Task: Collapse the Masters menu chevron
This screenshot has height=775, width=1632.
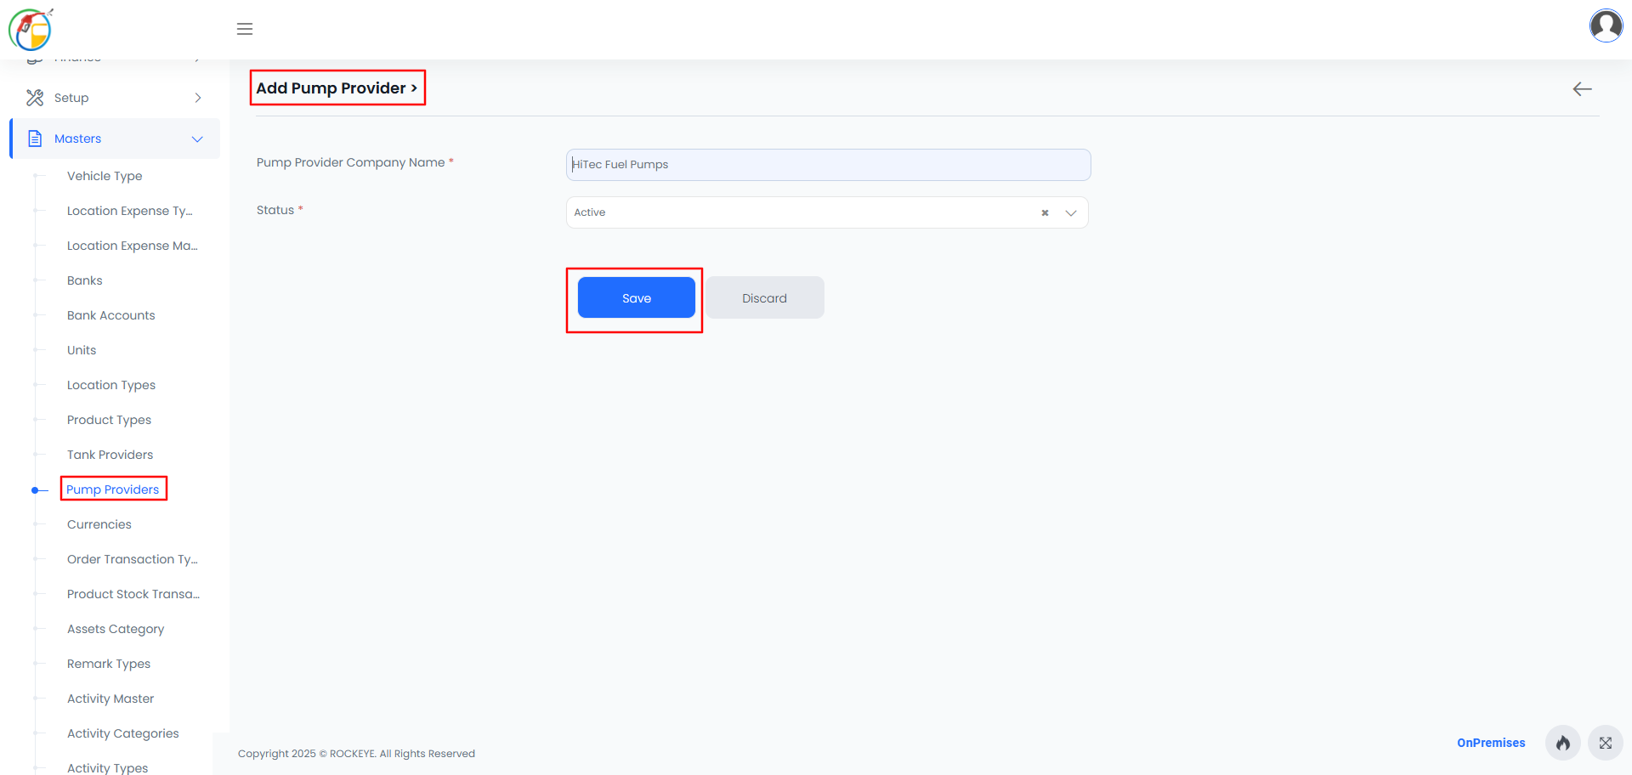Action: (197, 139)
